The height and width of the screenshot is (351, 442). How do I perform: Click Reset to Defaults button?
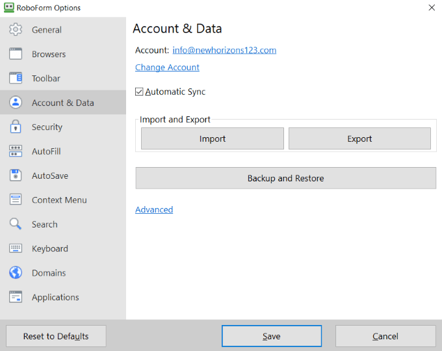56,336
